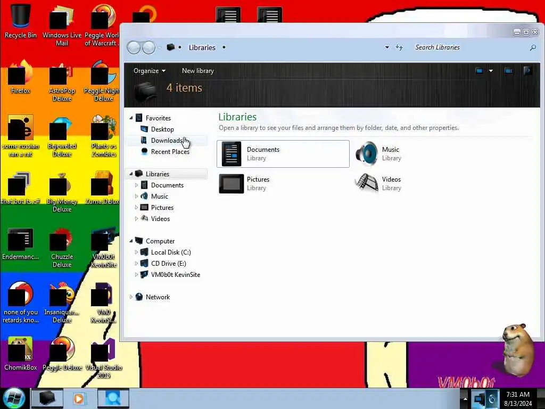Click the New library button
Screen dimensions: 545x409
[198, 71]
